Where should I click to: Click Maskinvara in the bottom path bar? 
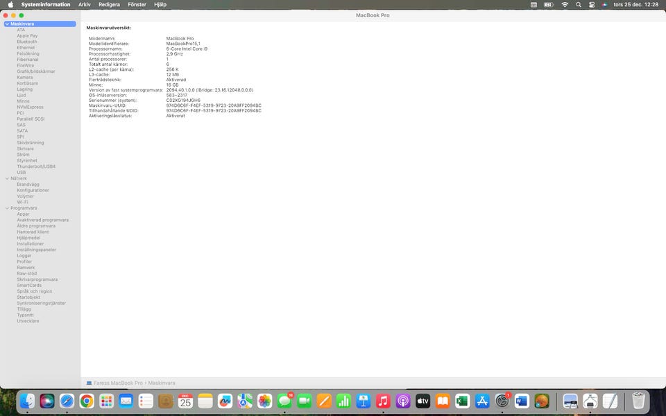coord(162,383)
